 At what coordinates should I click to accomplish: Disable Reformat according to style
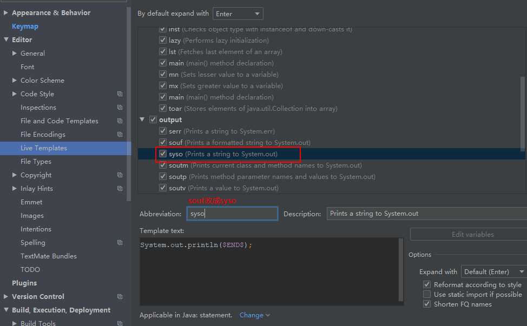427,284
